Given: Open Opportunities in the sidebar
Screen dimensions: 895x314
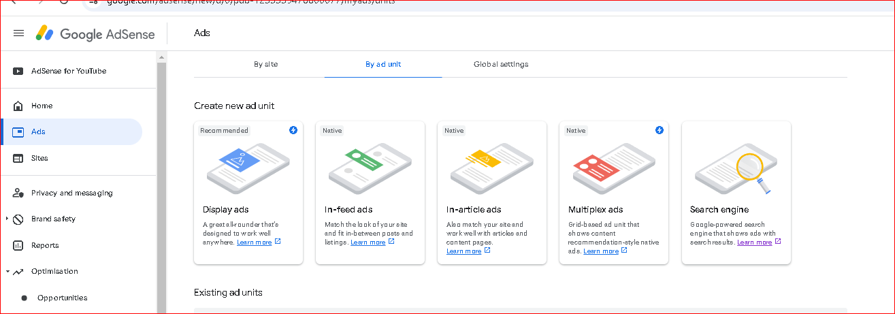Looking at the screenshot, I should tap(62, 298).
